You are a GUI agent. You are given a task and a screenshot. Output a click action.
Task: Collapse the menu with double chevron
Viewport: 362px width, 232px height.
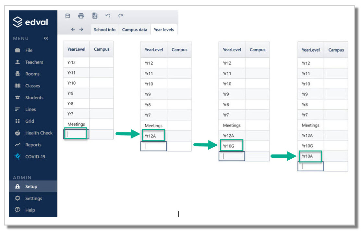(x=46, y=38)
